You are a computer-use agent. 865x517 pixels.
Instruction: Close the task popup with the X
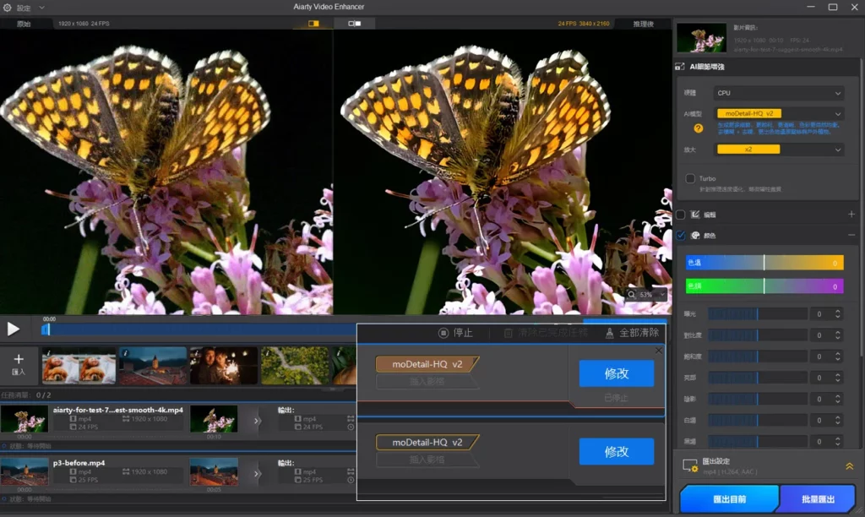click(x=659, y=351)
